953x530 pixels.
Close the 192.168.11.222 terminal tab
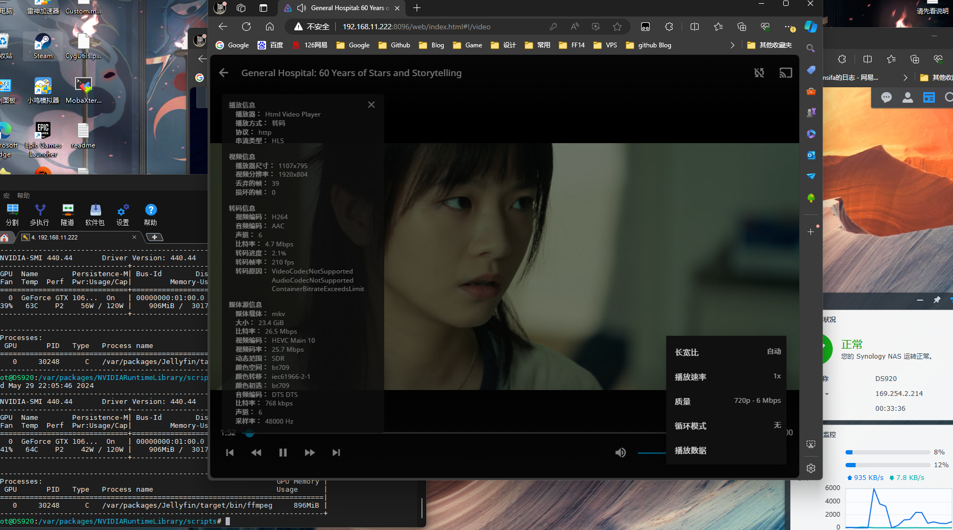[134, 237]
